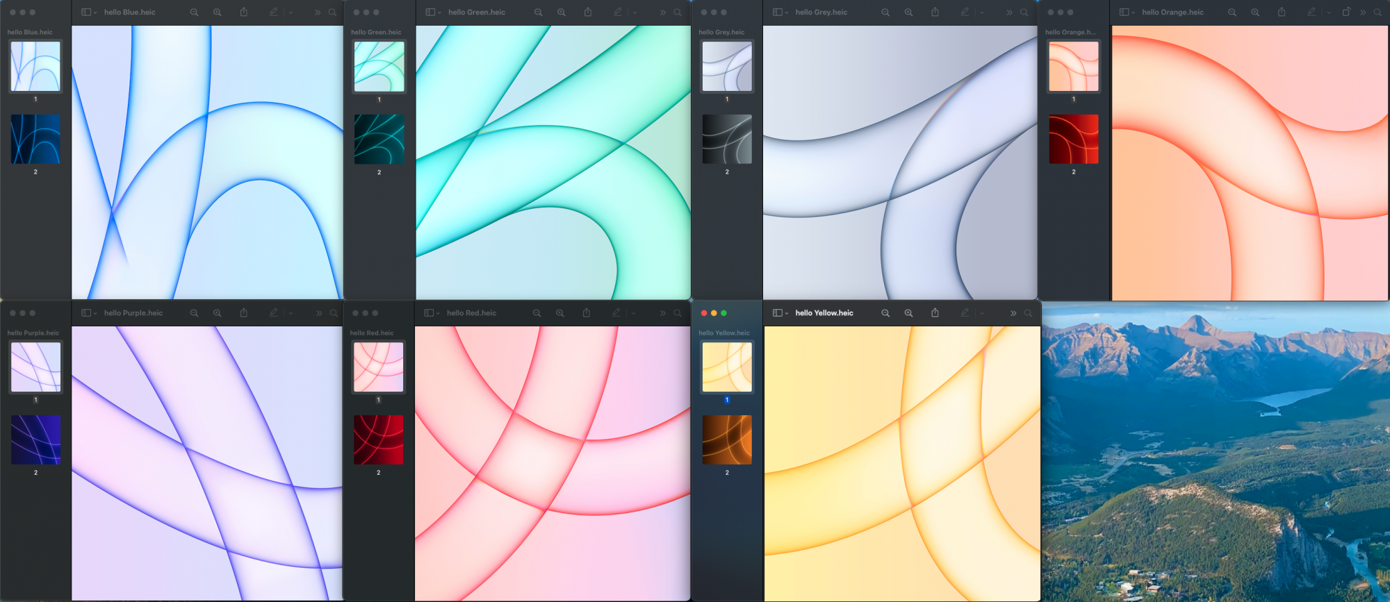Open markup options chevron in hello Yellow.heic window
The height and width of the screenshot is (602, 1390).
982,313
